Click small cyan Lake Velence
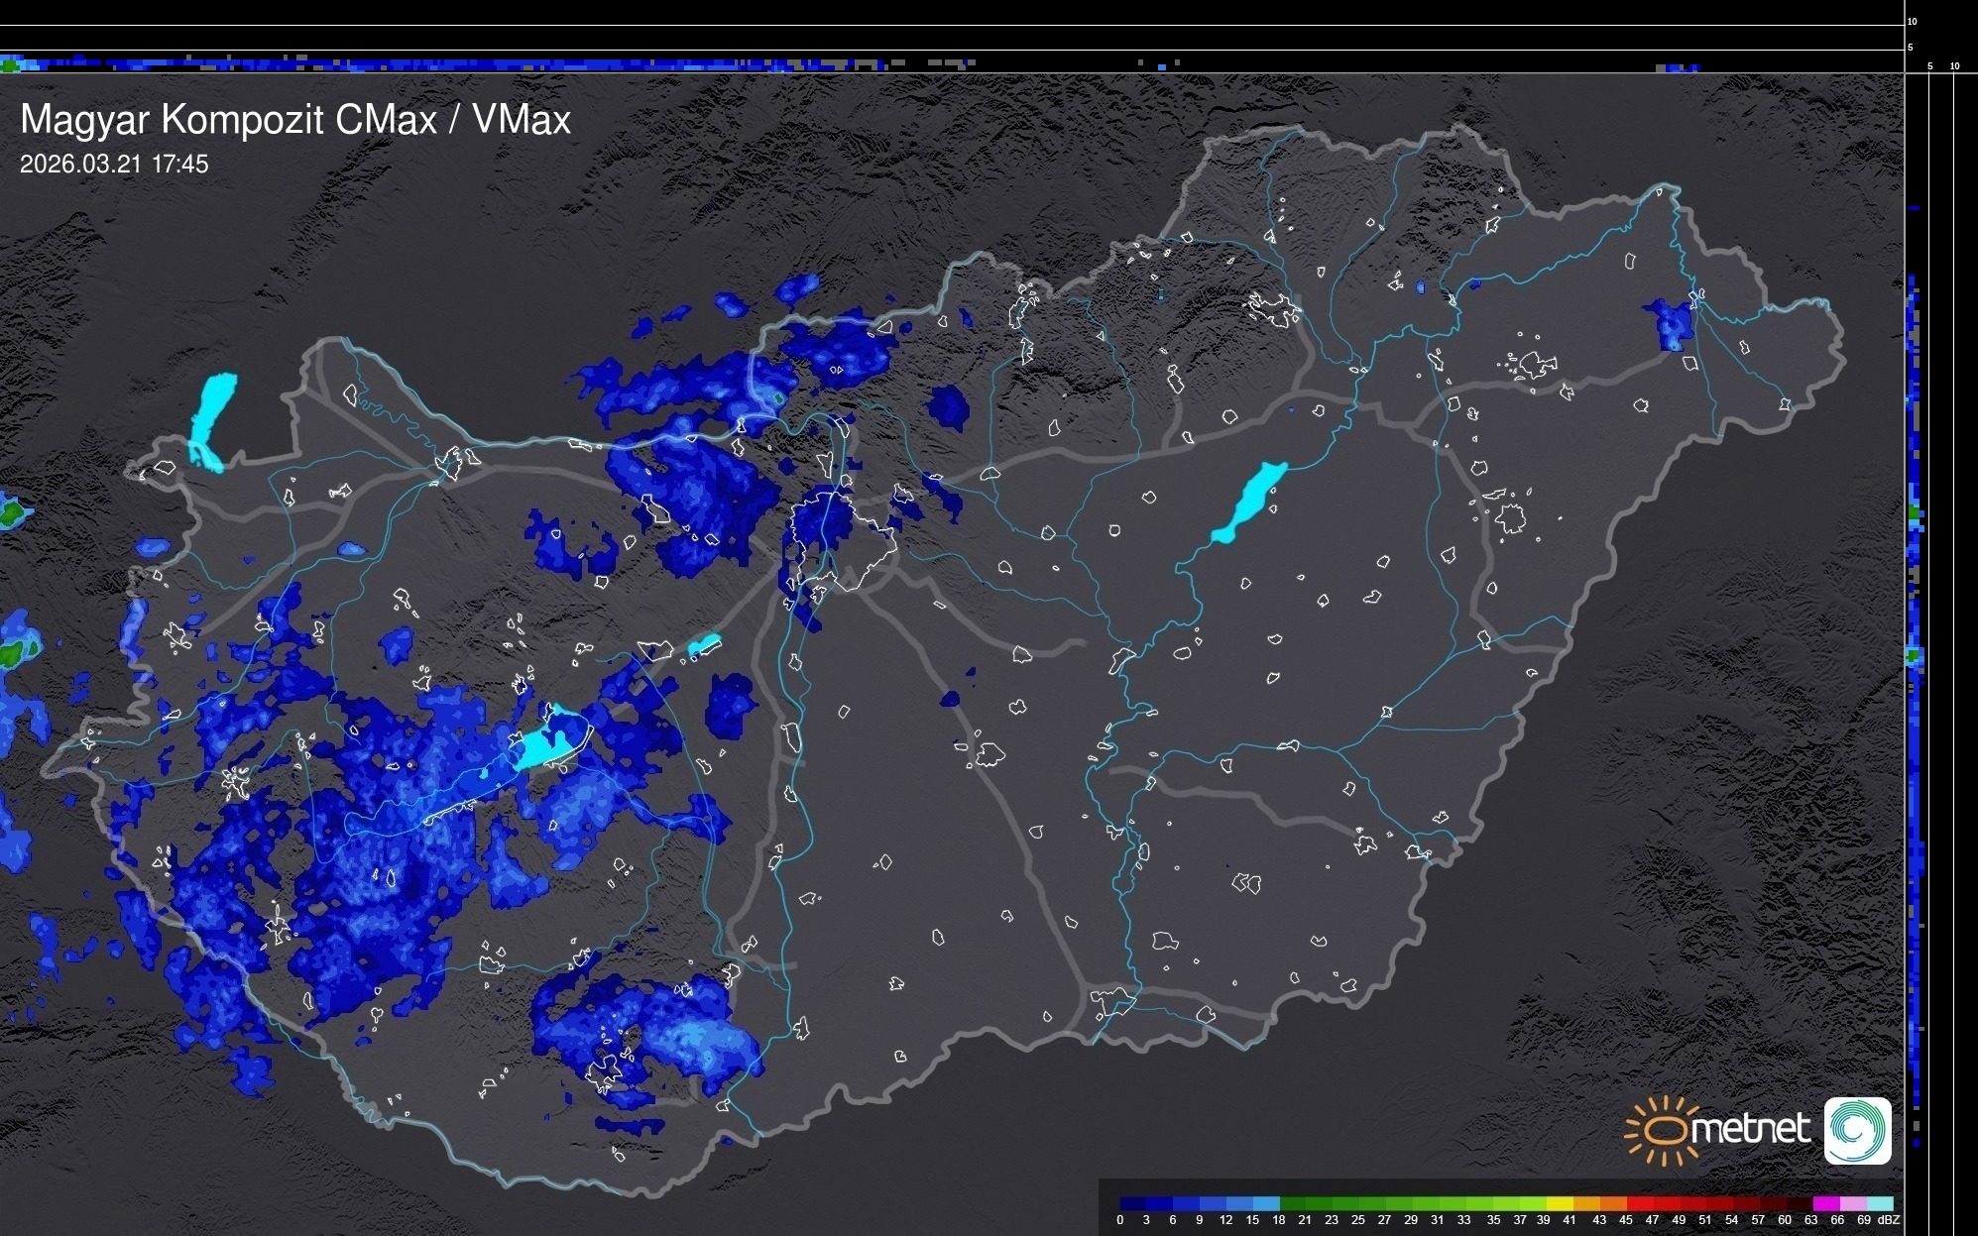Image resolution: width=1978 pixels, height=1236 pixels. pos(703,645)
